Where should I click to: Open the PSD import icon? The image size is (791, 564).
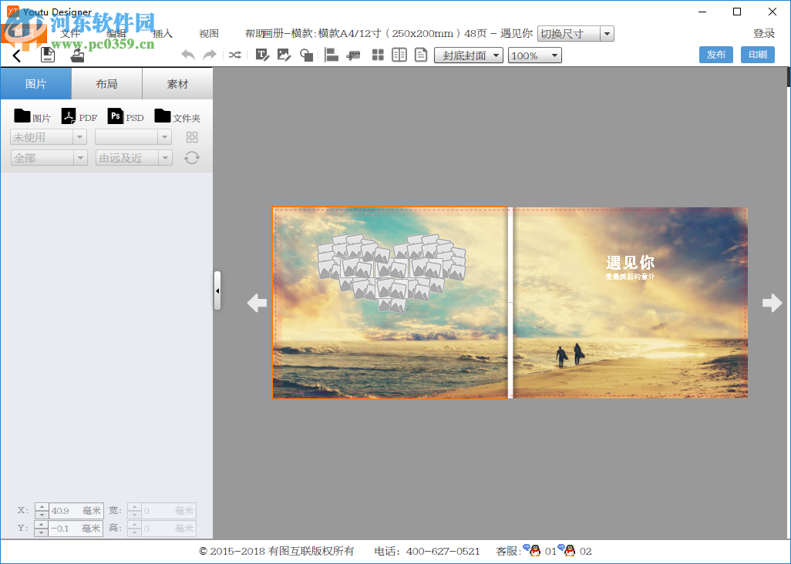(115, 116)
